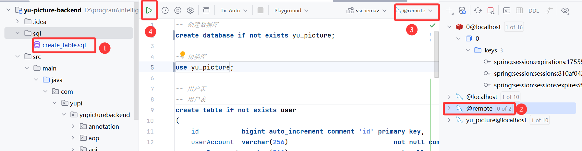Viewport: 582px width, 151px height.
Task: Open the <schema> selector dropdown
Action: click(367, 10)
